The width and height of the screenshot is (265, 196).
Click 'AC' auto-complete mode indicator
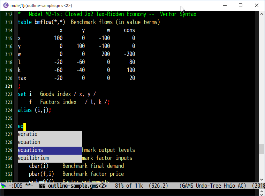[x=241, y=186]
